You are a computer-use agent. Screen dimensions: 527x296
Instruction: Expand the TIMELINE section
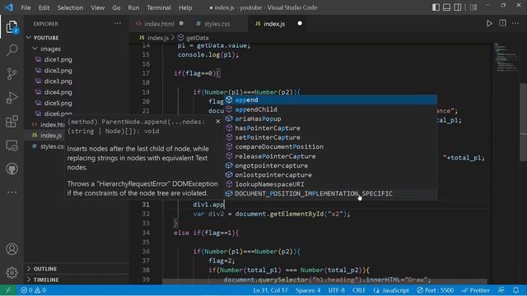(46, 280)
